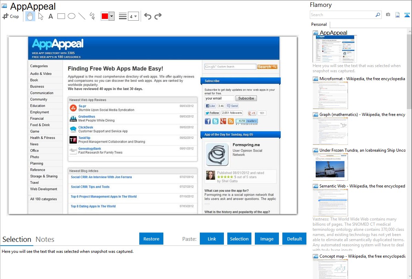Focus the Flamory Search field
This screenshot has width=412, height=279.
coord(343,15)
